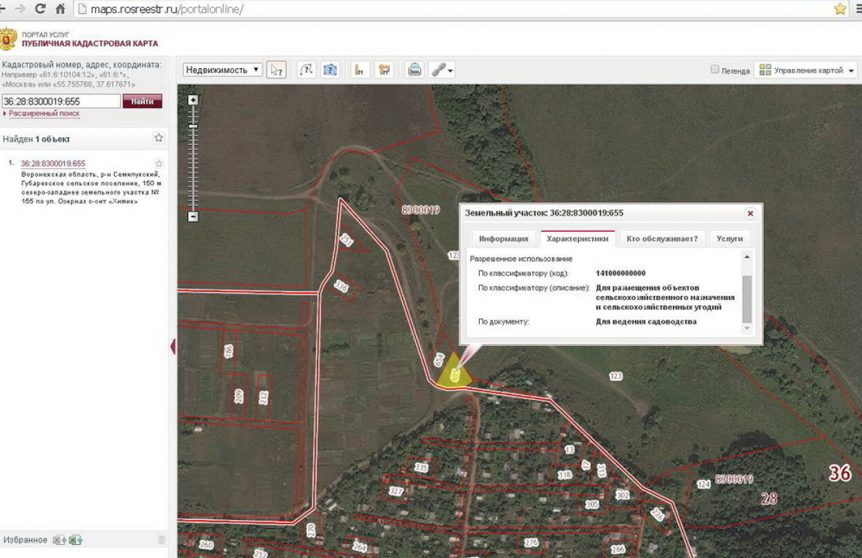Switch to the Информация tab

coord(504,238)
